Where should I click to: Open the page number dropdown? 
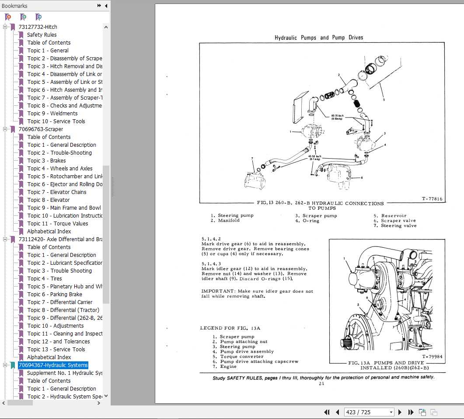click(x=391, y=412)
